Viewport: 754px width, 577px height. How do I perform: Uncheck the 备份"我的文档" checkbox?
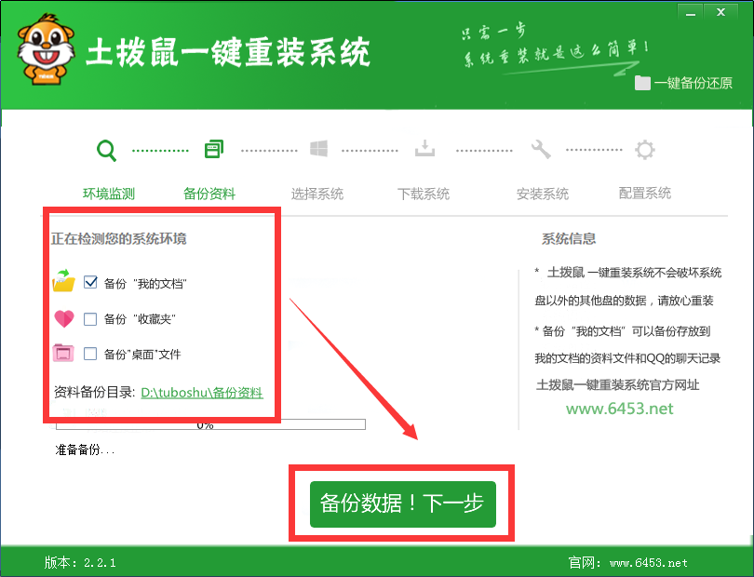pos(90,281)
